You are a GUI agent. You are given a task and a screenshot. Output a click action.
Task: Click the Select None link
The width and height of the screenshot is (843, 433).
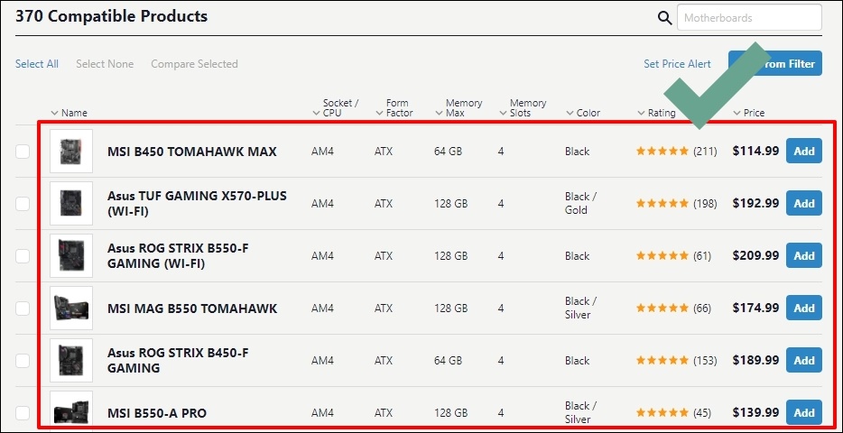[105, 64]
